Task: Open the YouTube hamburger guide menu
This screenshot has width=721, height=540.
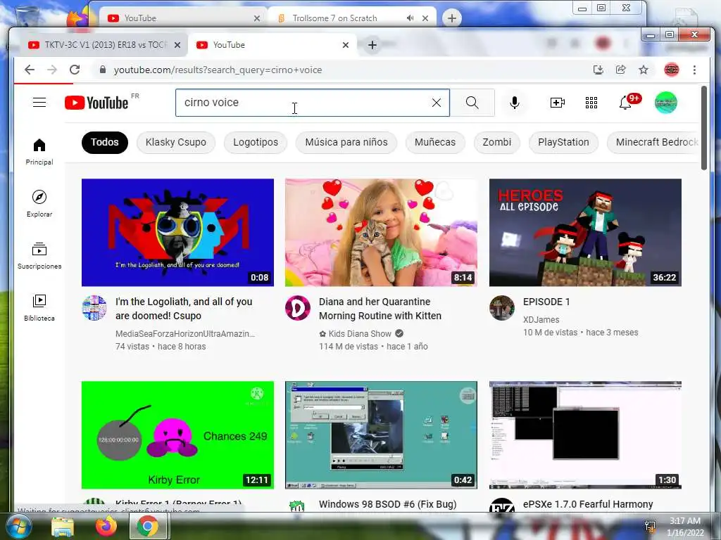Action: (39, 103)
